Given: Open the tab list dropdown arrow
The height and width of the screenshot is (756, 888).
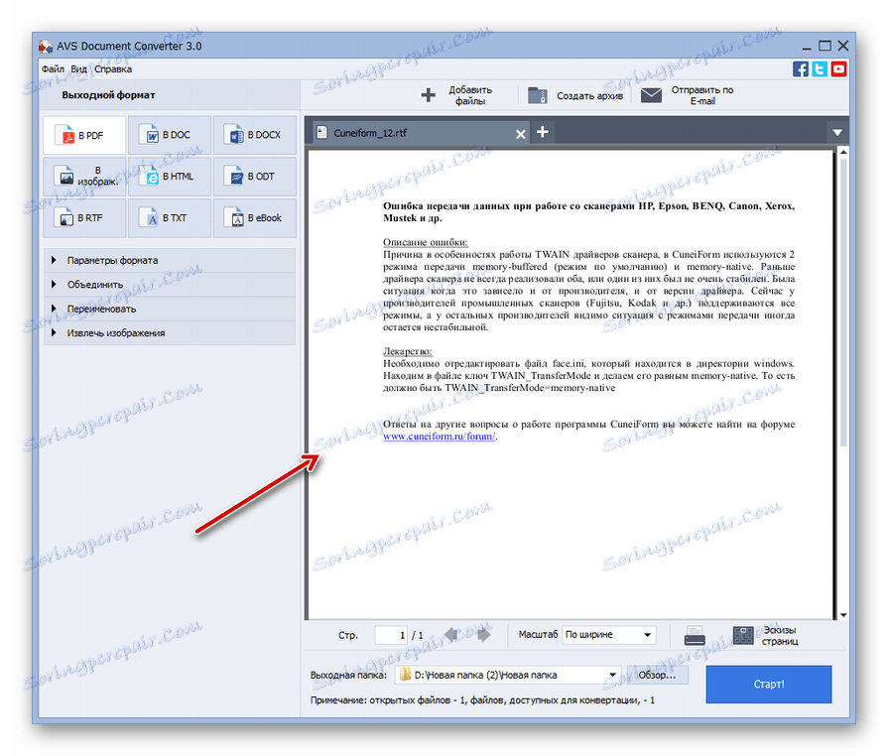Looking at the screenshot, I should tap(837, 133).
